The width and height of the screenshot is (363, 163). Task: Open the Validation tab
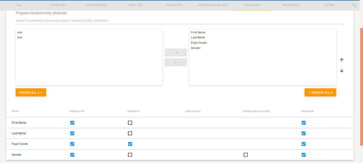tap(291, 5)
